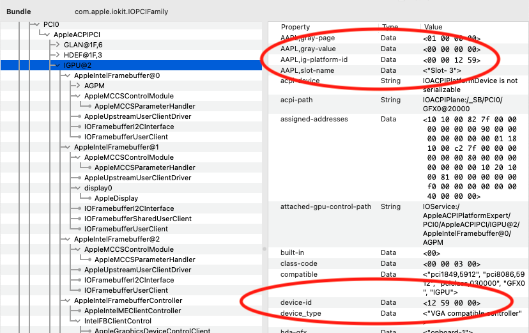Screen dimensions: 529x333
Task: Collapse the IntelFBClientControl chevron
Action: [78, 321]
